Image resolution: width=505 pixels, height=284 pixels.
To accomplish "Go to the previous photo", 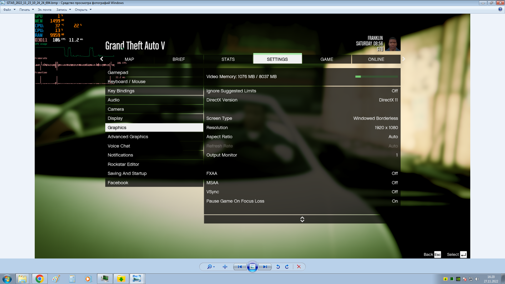I will [x=240, y=267].
